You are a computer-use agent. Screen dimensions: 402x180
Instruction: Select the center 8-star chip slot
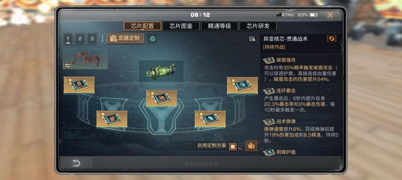(x=162, y=98)
